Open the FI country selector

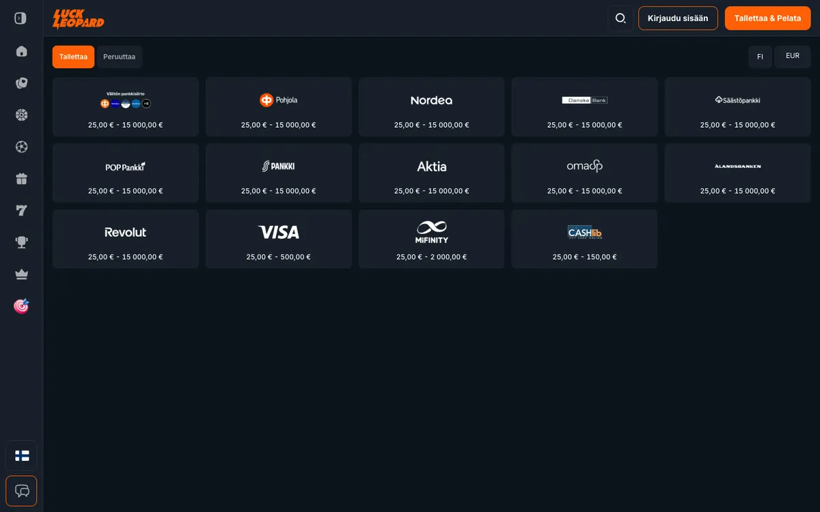[760, 57]
